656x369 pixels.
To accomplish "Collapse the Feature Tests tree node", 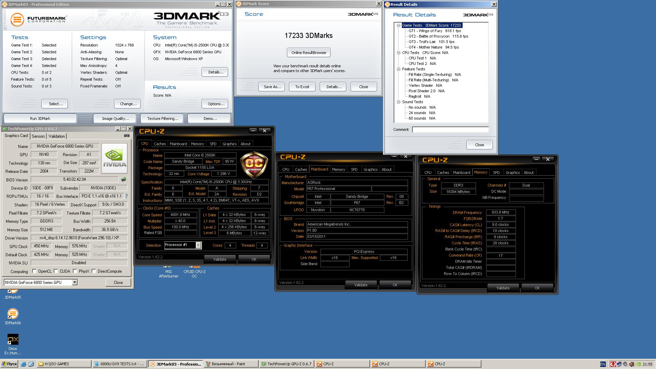I will [x=398, y=69].
